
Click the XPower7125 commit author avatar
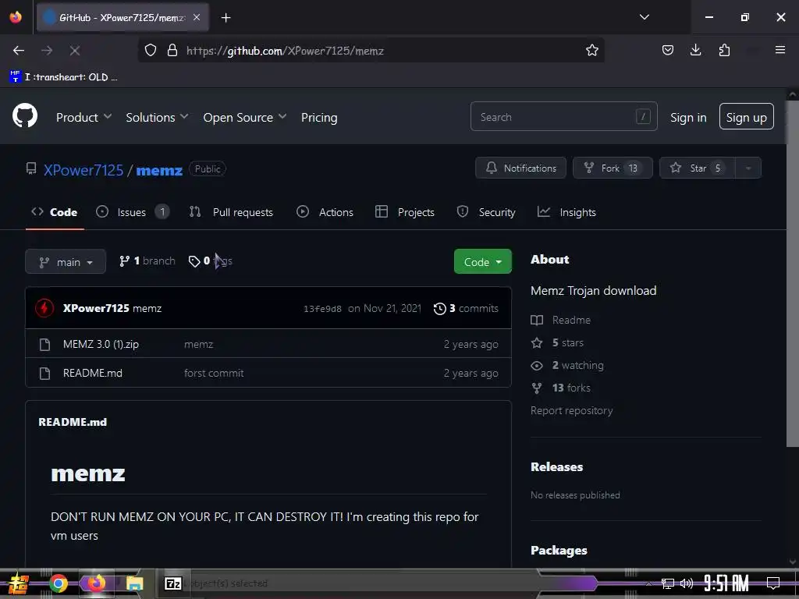tap(44, 307)
